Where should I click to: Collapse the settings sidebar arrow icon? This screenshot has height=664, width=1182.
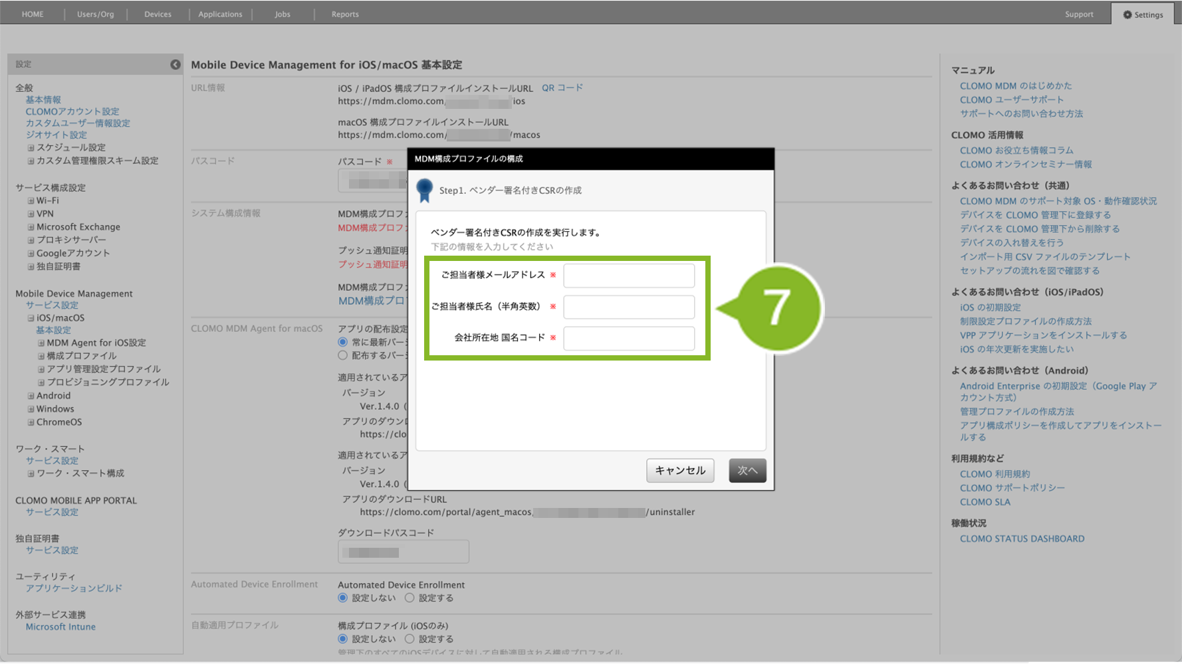pos(175,64)
